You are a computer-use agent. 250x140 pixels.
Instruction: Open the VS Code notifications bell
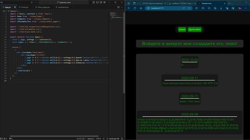122,138
